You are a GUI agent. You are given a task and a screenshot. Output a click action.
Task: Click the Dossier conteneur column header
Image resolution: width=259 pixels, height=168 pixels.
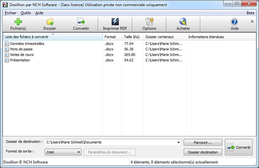tap(165, 37)
